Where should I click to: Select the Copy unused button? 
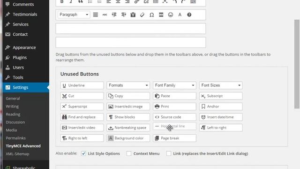click(128, 96)
